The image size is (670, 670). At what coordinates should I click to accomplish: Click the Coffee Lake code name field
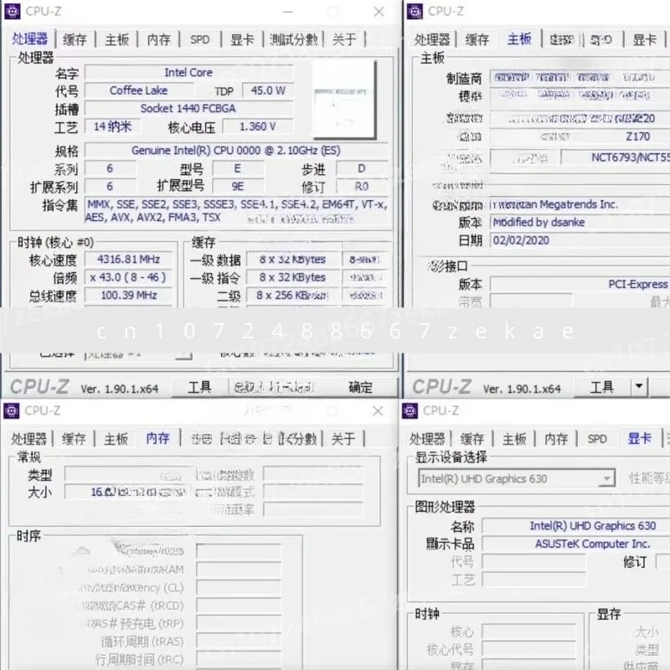[x=139, y=90]
